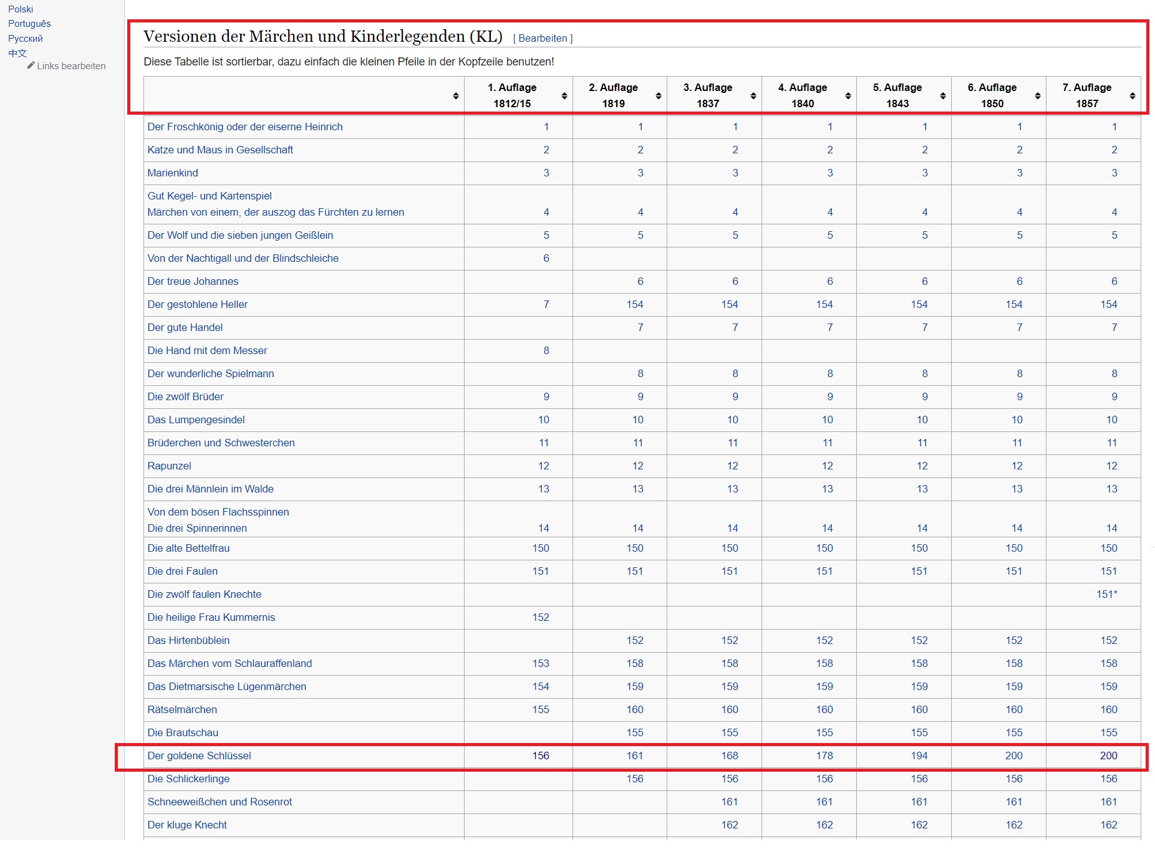
Task: Open Der kluge Knecht
Action: pyautogui.click(x=187, y=825)
